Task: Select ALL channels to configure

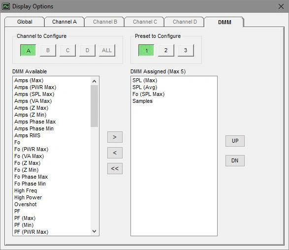Action: pyautogui.click(x=107, y=50)
